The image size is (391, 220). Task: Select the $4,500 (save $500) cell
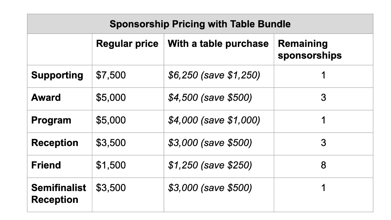tap(210, 98)
